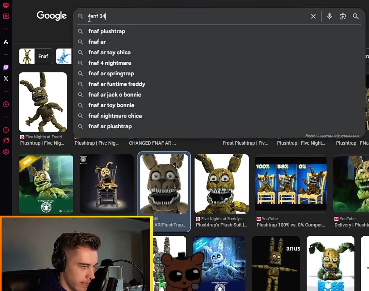Open search by image camera icon
The width and height of the screenshot is (369, 291).
[342, 16]
